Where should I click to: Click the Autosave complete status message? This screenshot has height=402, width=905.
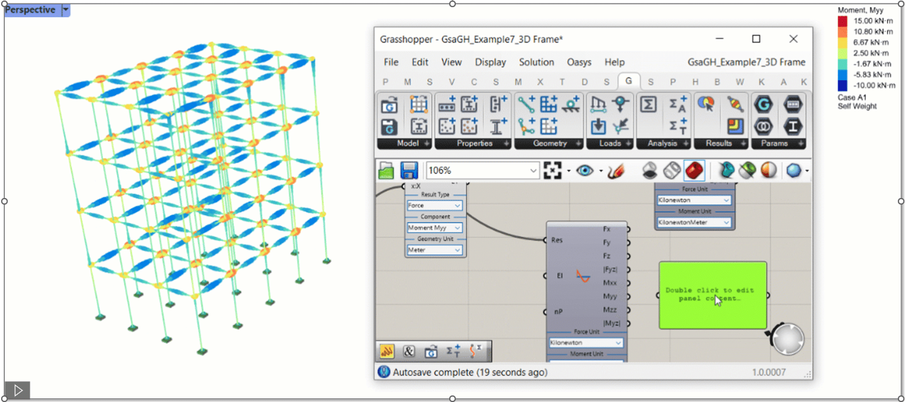point(470,372)
